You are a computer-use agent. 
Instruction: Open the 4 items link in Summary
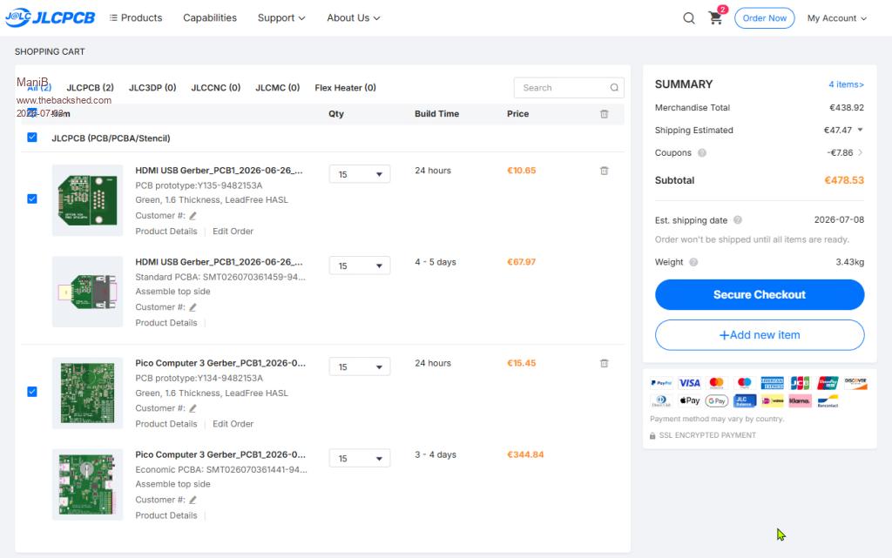pos(846,84)
